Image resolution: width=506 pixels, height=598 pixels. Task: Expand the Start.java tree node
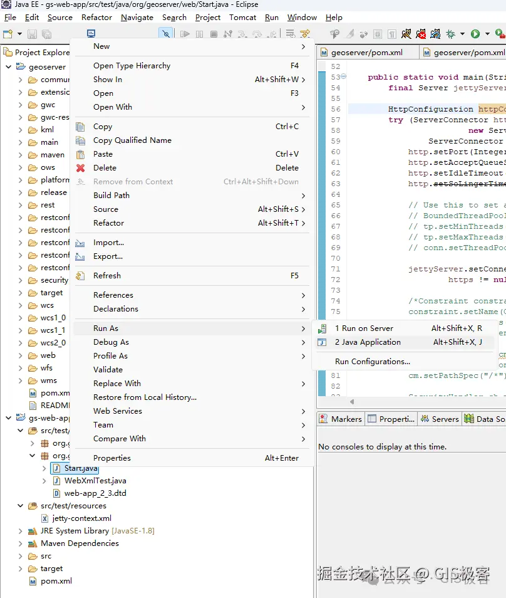coord(44,468)
